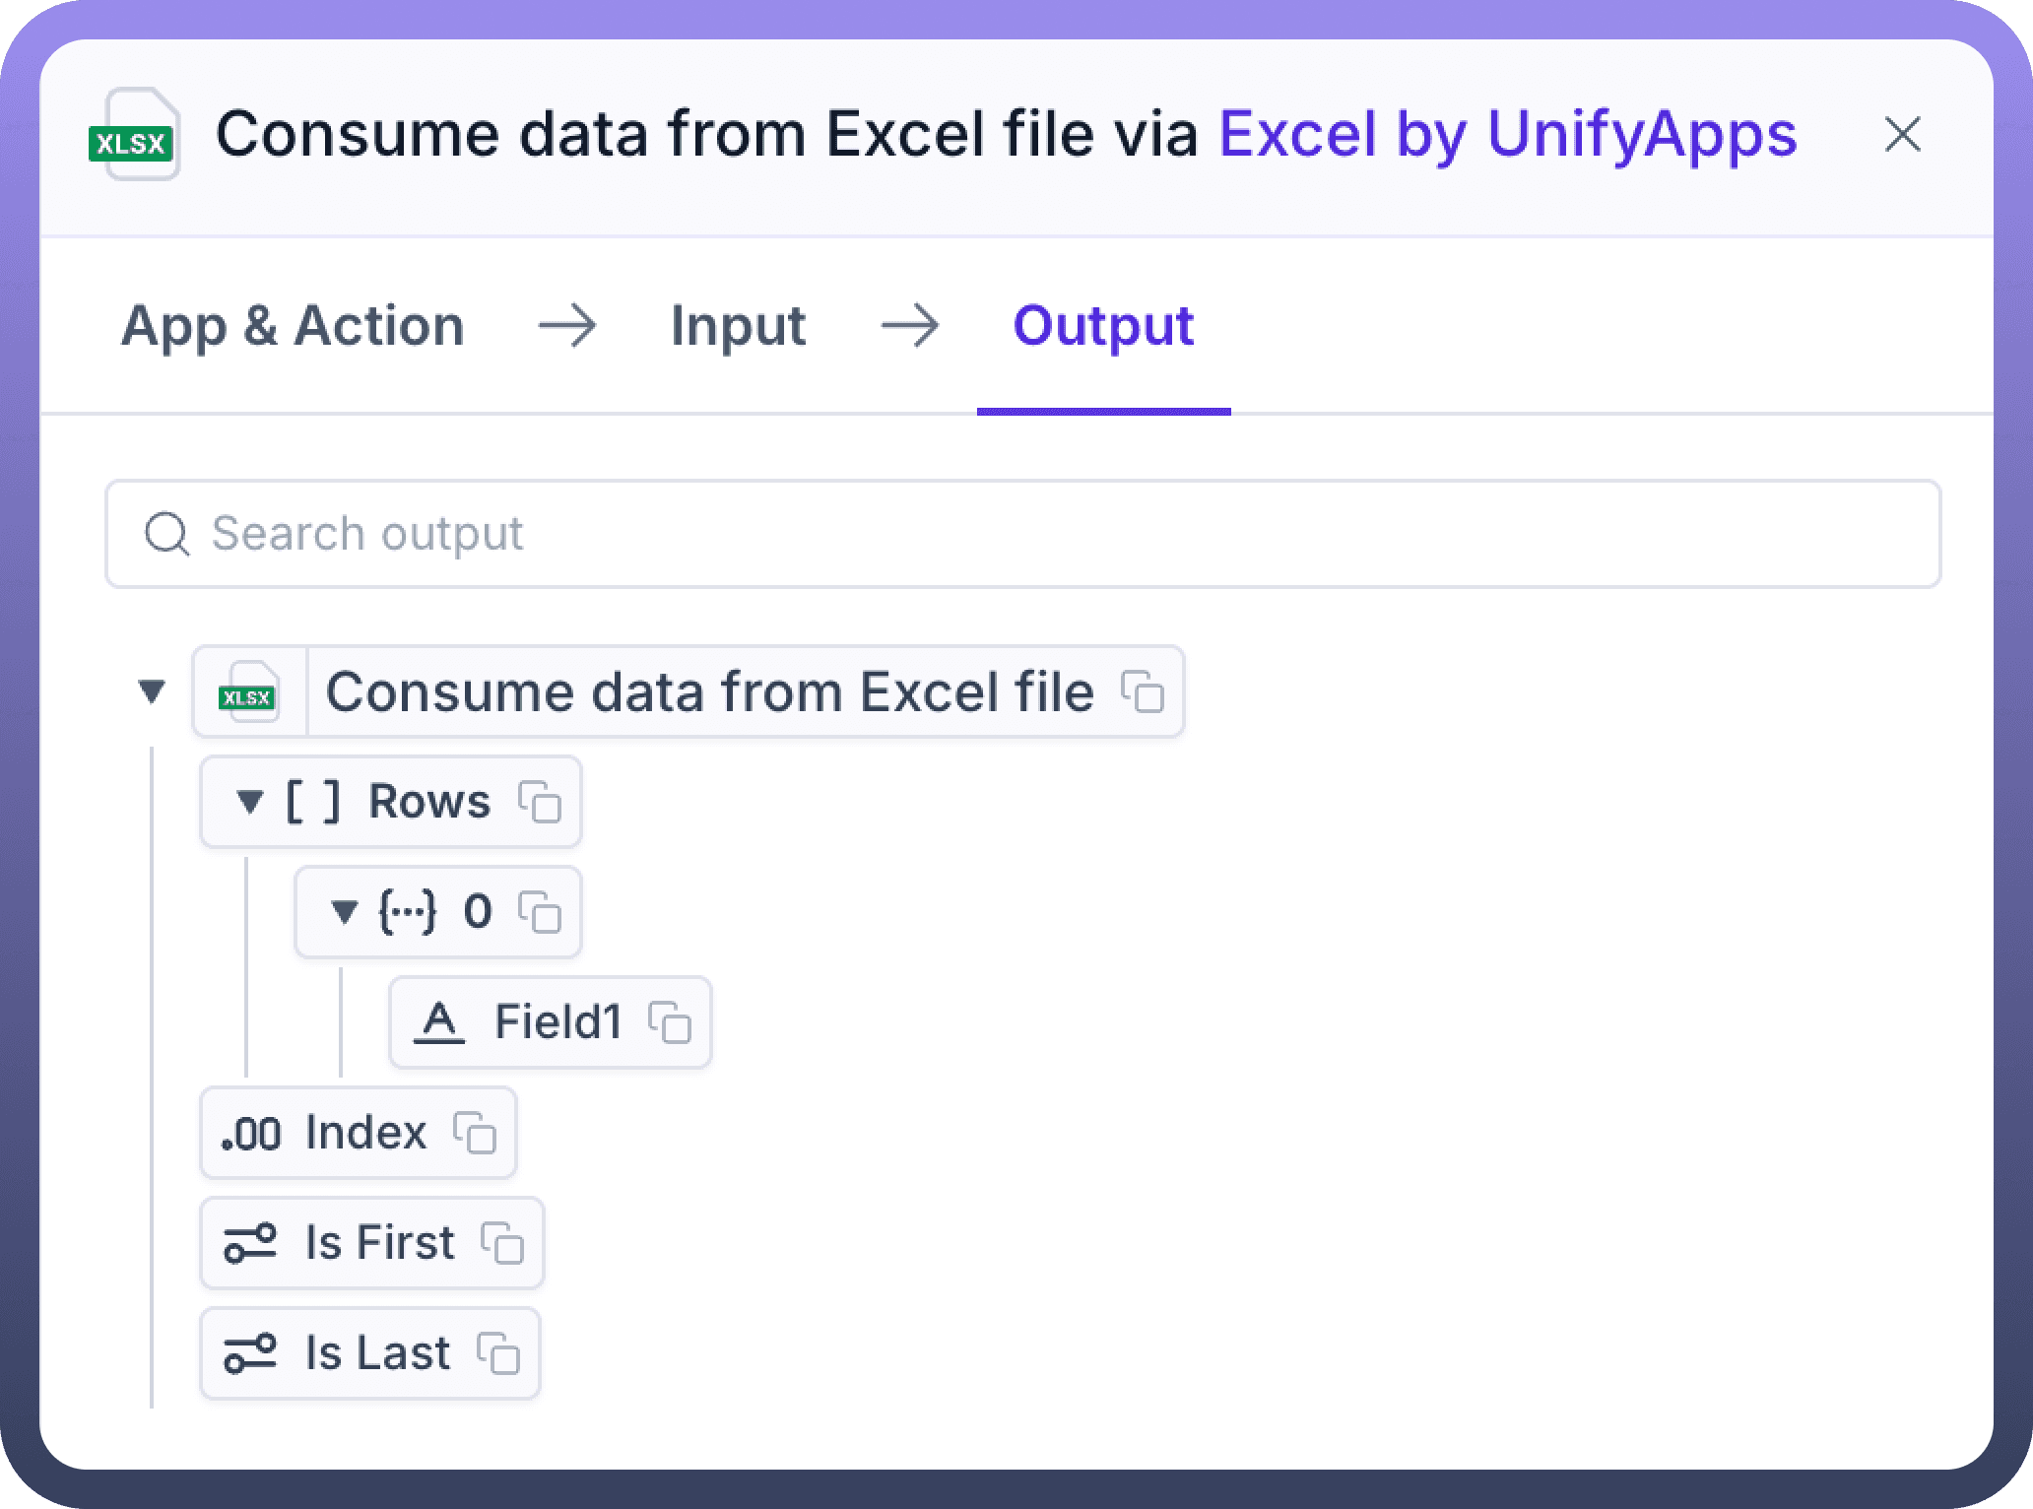Copy the row 0 object pill
This screenshot has width=2033, height=1509.
tap(540, 912)
